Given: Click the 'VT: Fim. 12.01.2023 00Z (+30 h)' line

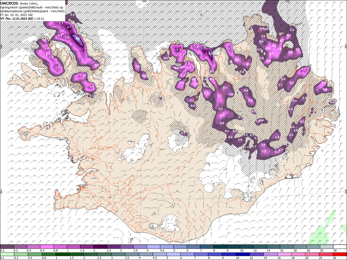Looking at the screenshot, I should tap(23, 19).
